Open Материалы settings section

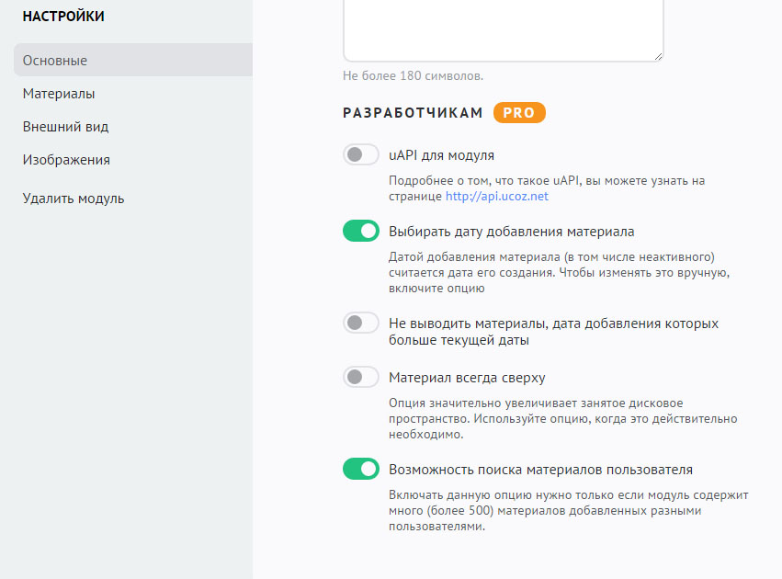(59, 93)
